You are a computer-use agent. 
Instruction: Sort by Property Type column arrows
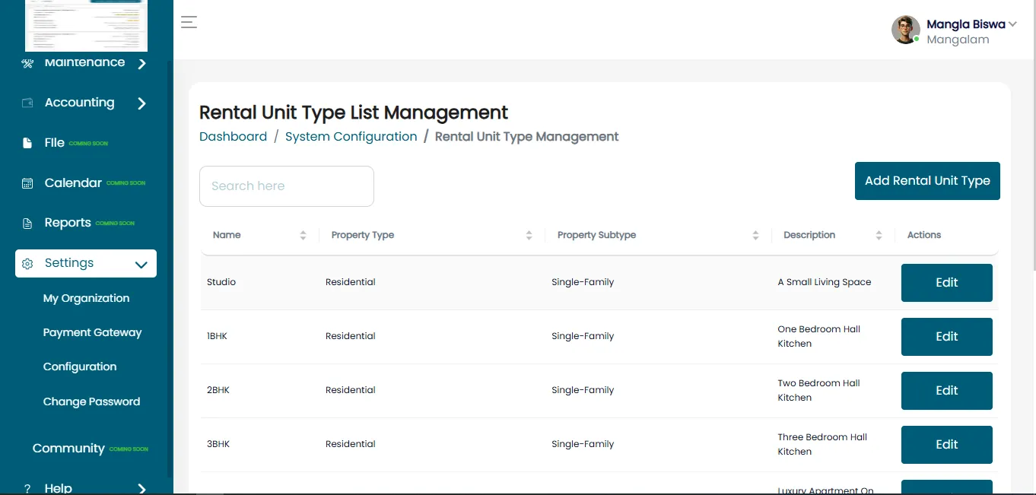point(529,236)
